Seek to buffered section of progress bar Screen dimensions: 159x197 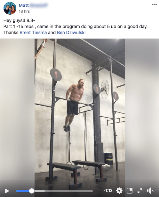(x=39, y=191)
